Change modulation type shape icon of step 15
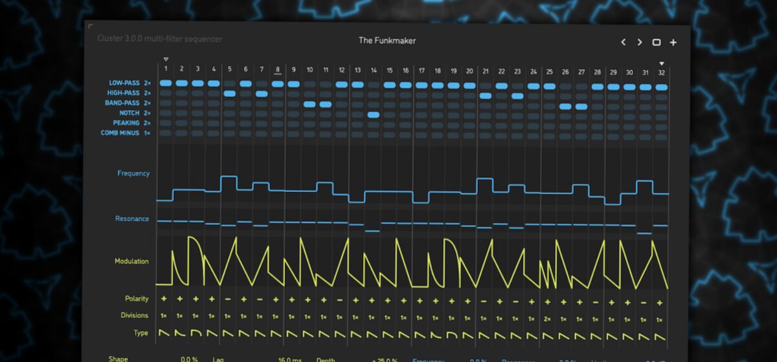The width and height of the screenshot is (777, 362). click(x=387, y=334)
